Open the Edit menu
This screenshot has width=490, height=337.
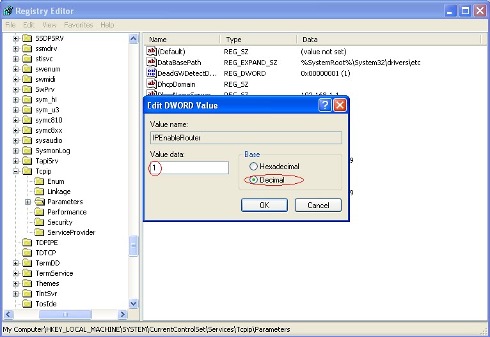point(29,25)
